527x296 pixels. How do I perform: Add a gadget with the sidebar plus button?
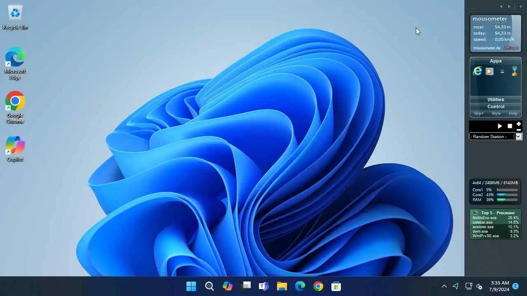[520, 7]
